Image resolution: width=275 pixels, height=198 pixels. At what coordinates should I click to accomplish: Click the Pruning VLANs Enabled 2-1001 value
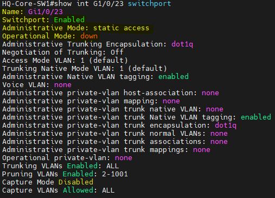point(115,174)
